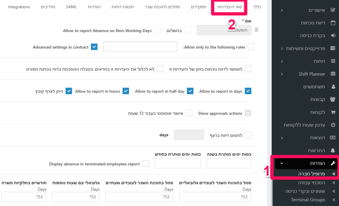Click the clock icon beside עדכון שעות ללקוחות
This screenshot has height=206, width=339.
point(333,125)
